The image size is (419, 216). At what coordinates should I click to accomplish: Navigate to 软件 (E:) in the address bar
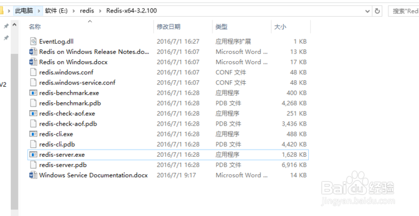coord(56,11)
